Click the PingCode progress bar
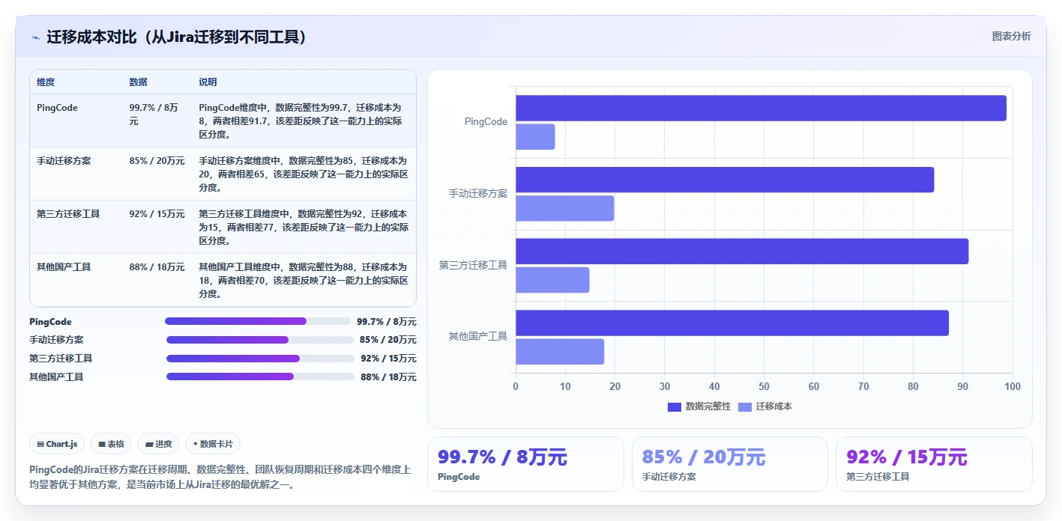 click(258, 321)
